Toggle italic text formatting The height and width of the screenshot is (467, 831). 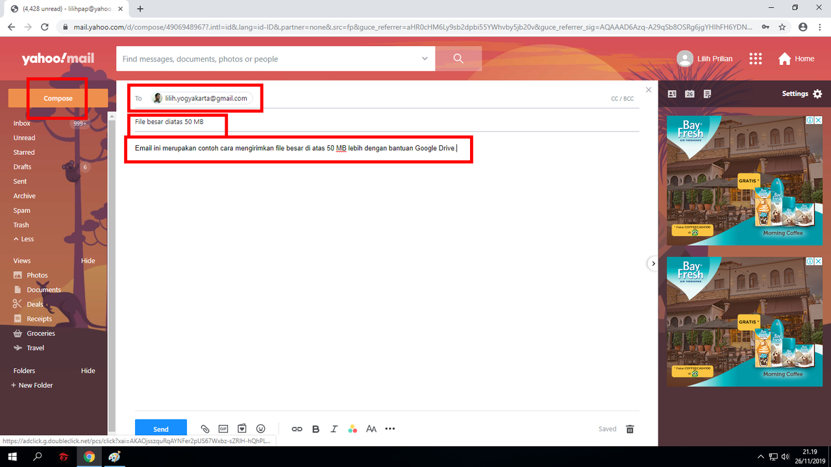[x=334, y=429]
